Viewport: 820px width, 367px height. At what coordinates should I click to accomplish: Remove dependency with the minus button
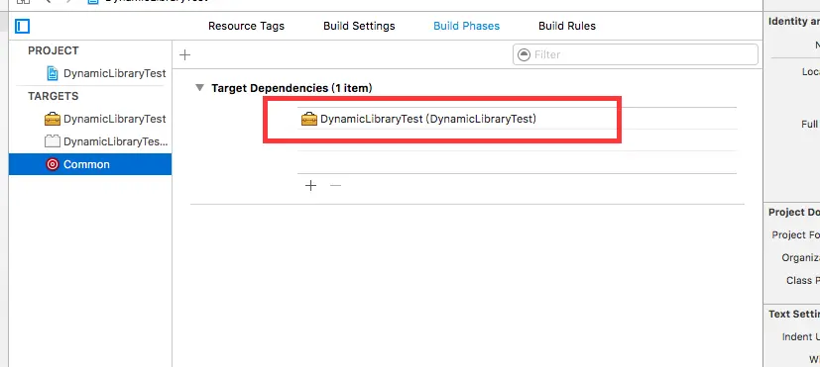click(x=336, y=185)
